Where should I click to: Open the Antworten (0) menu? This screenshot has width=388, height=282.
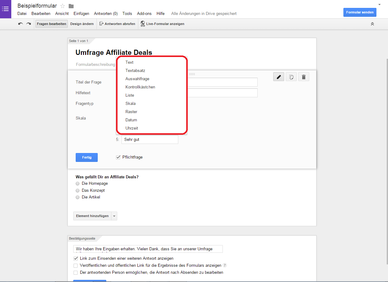point(106,13)
